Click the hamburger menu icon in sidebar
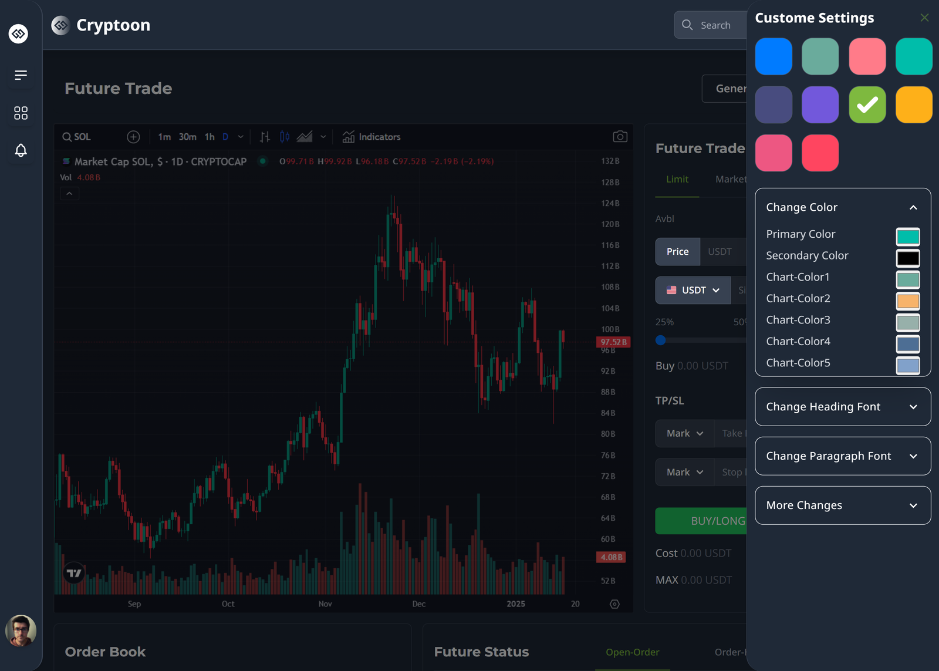 (x=21, y=75)
